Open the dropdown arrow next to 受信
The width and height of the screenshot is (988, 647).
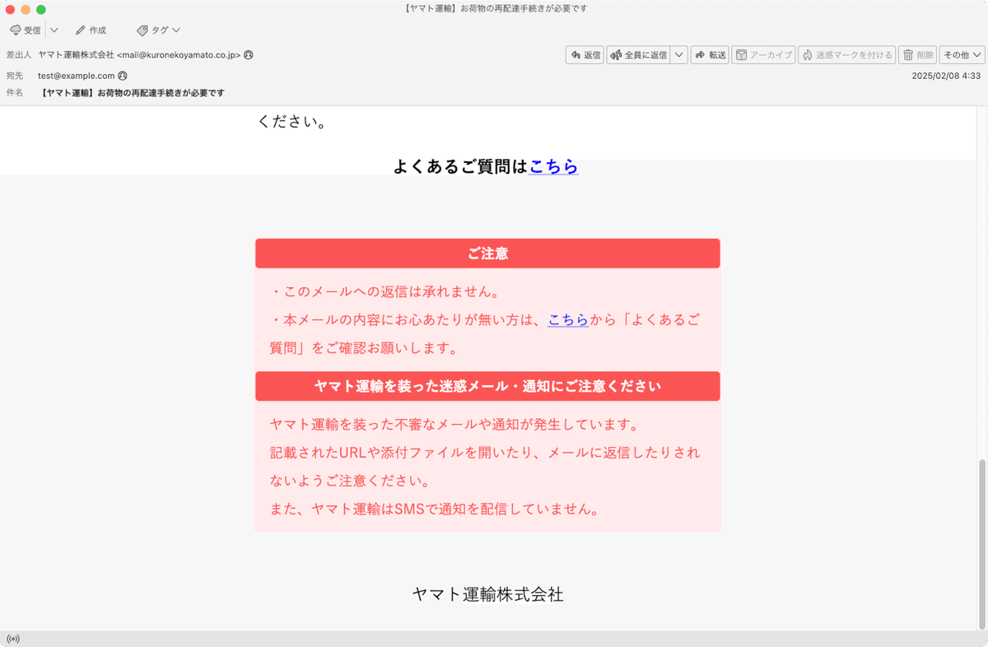tap(54, 30)
